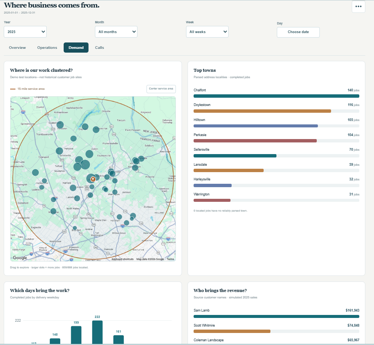Click the weekday bar labeled 222
Image resolution: width=374 pixels, height=345 pixels.
(97, 332)
